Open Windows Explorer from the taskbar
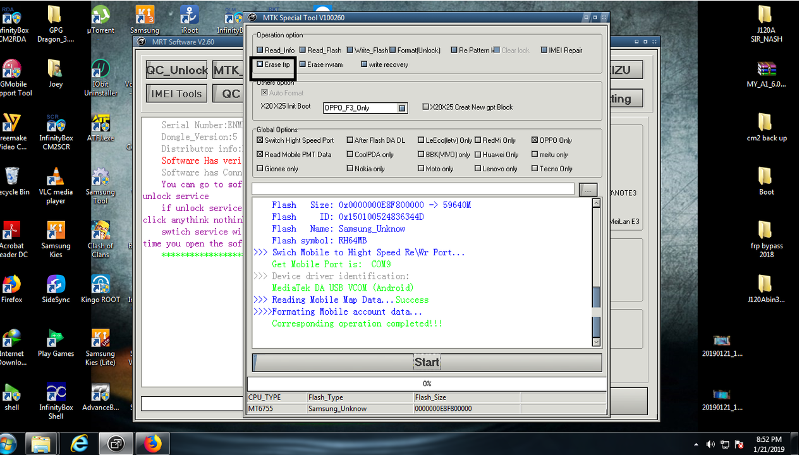 [41, 444]
